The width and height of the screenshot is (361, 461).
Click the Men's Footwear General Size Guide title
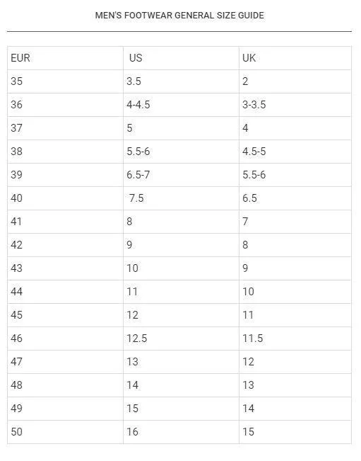pos(179,16)
